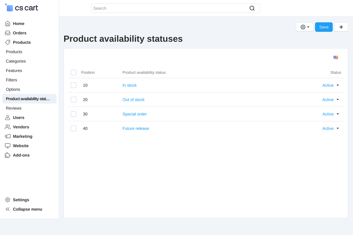The image size is (353, 235).
Task: Click the Orders inbox icon
Action: 8,33
